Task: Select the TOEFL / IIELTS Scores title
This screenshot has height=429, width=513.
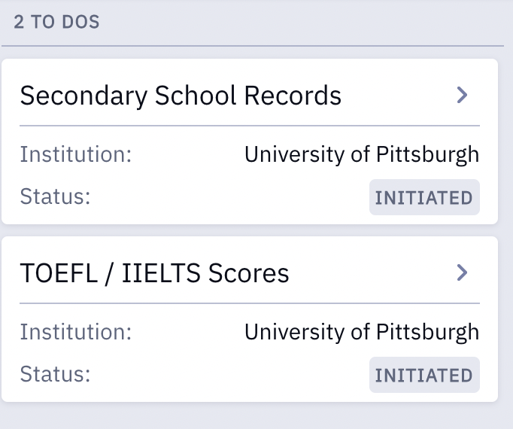Action: pos(154,273)
